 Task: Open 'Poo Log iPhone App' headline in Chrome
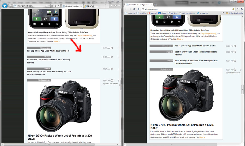[x=195, y=46]
